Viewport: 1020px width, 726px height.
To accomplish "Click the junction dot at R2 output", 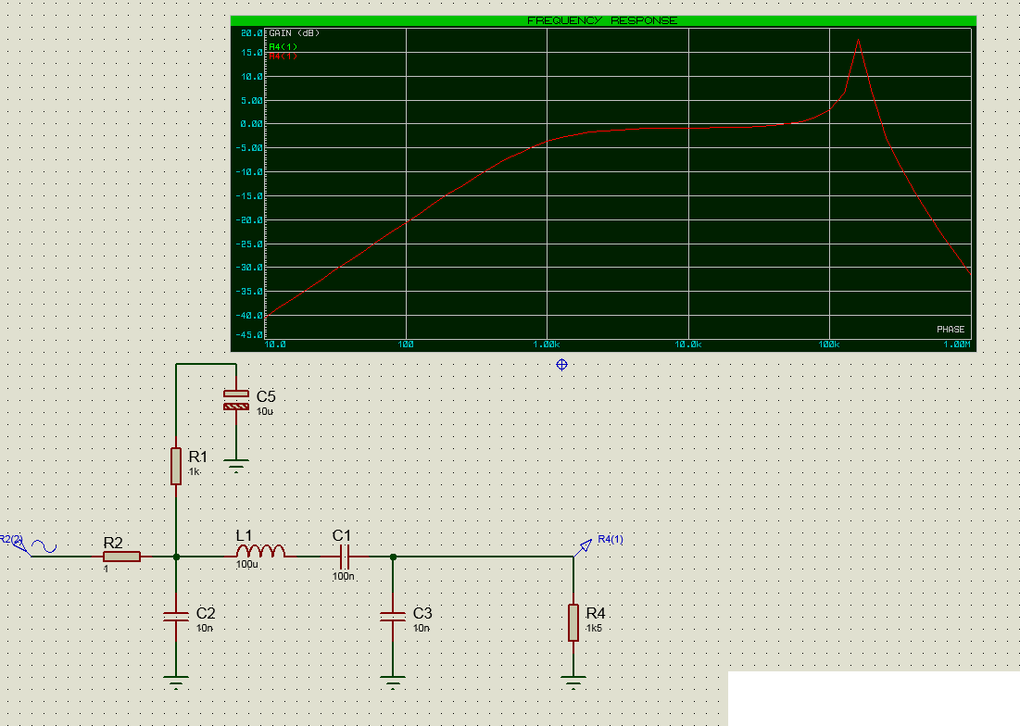I will pyautogui.click(x=176, y=557).
